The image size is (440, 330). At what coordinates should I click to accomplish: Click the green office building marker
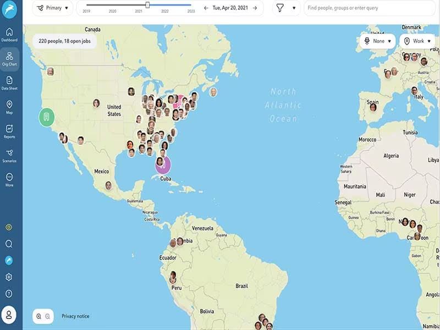tap(46, 117)
